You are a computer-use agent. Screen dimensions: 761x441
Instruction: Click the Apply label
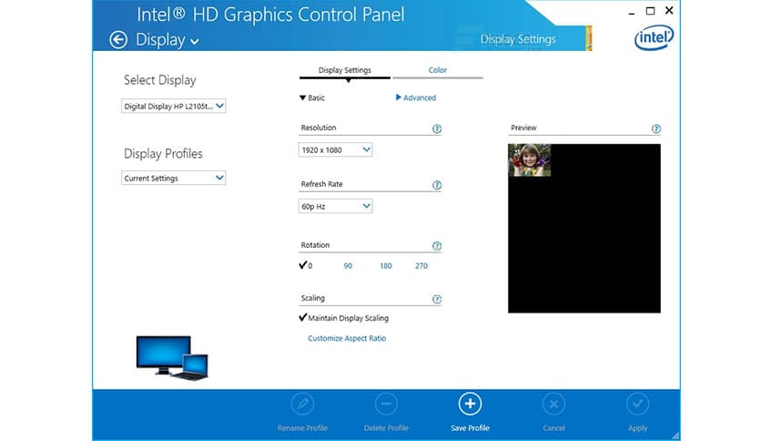click(x=638, y=428)
